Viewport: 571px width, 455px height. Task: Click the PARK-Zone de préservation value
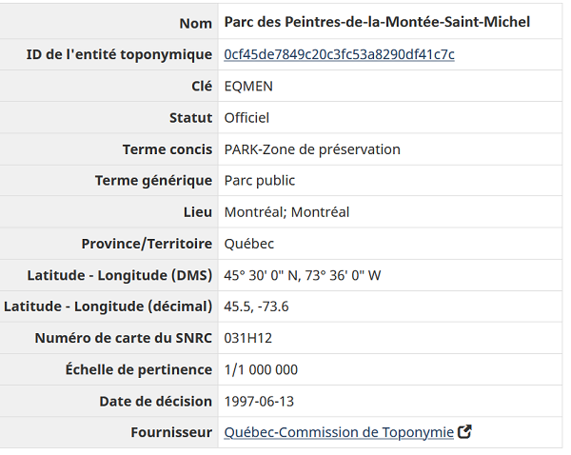312,149
